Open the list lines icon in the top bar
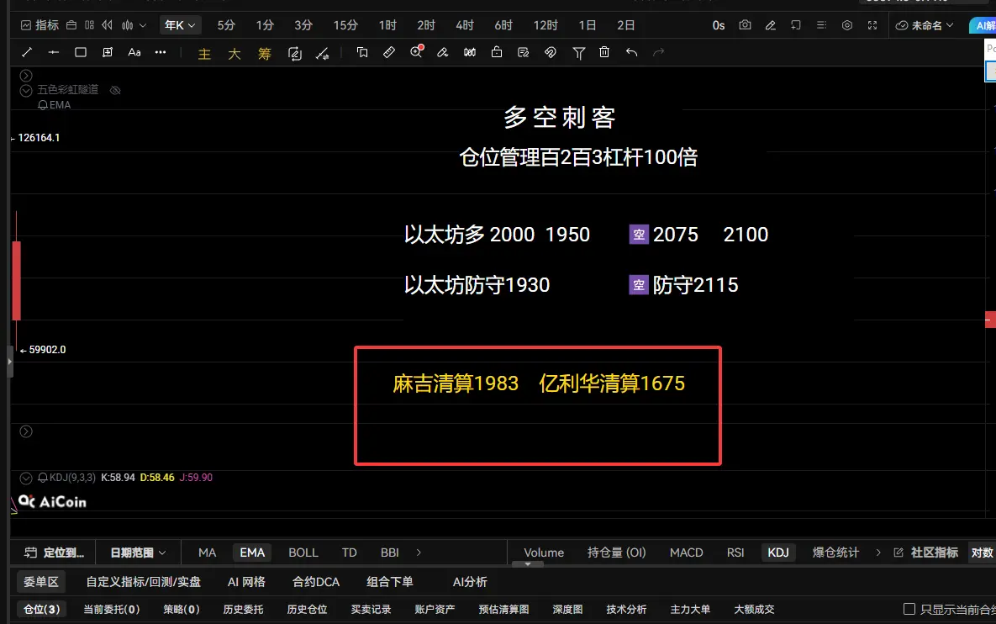Screen dimensions: 996x624 click(x=820, y=25)
